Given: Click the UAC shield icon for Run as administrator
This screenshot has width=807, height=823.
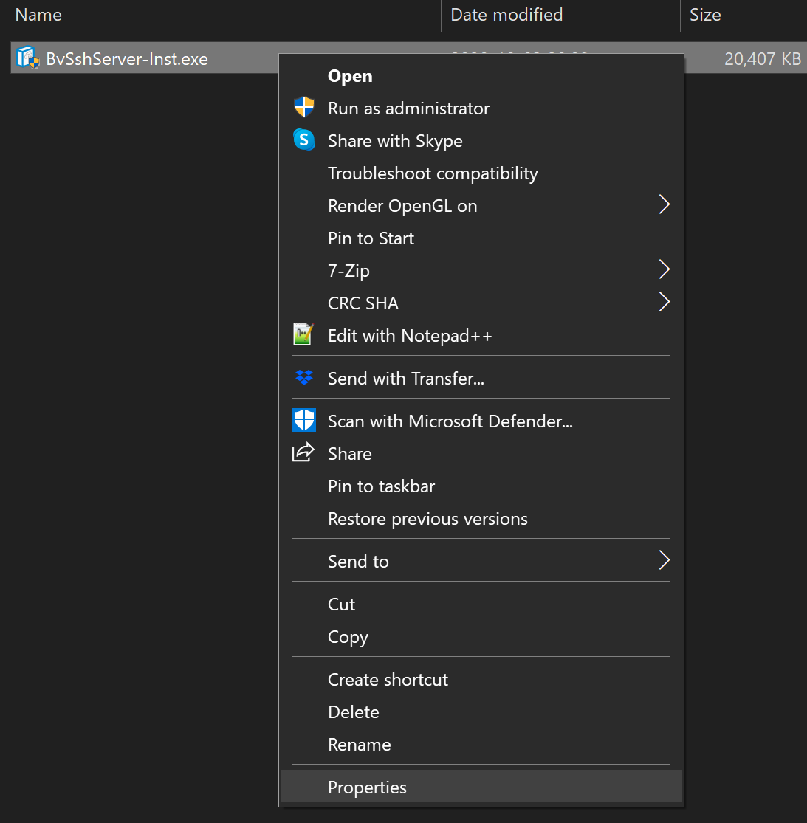Looking at the screenshot, I should (x=304, y=107).
